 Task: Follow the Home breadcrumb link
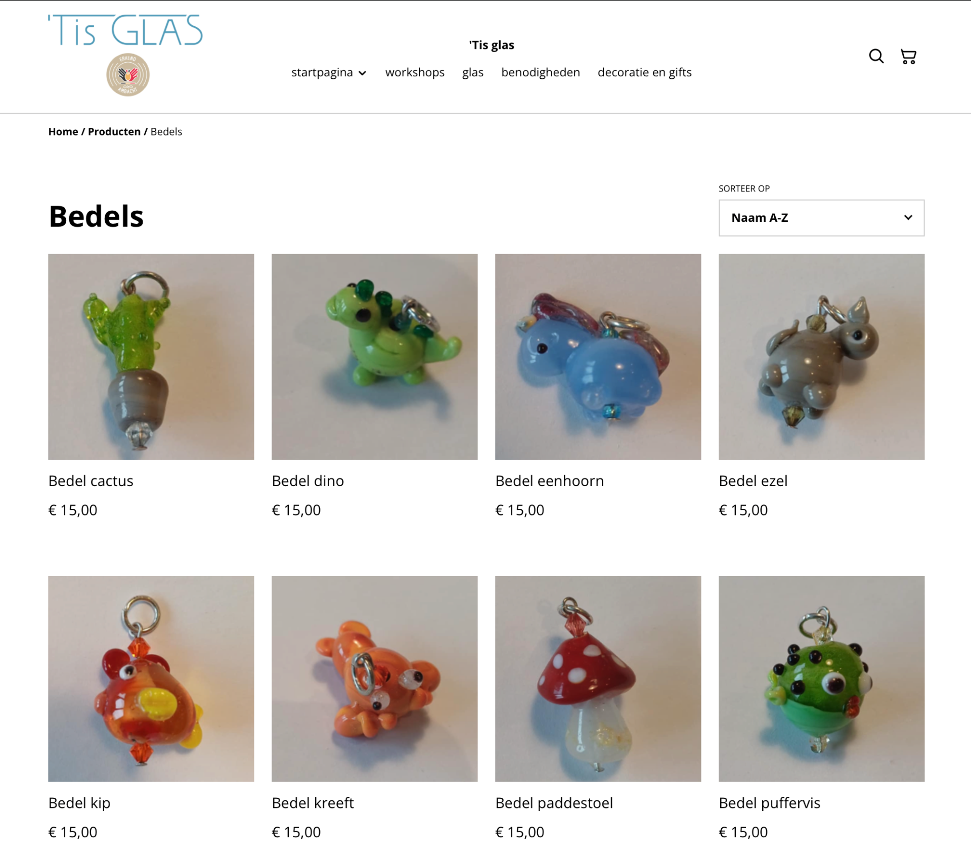tap(63, 131)
